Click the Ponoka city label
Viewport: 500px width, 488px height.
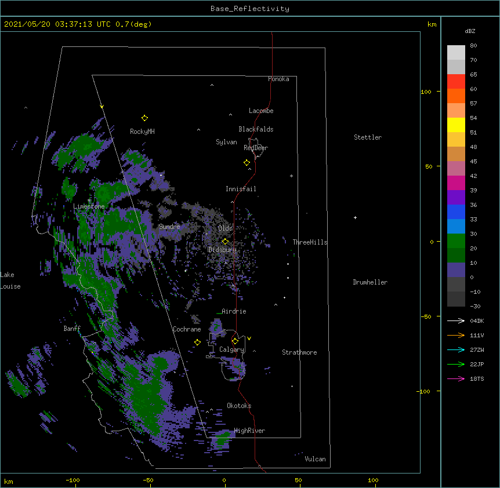tap(278, 79)
